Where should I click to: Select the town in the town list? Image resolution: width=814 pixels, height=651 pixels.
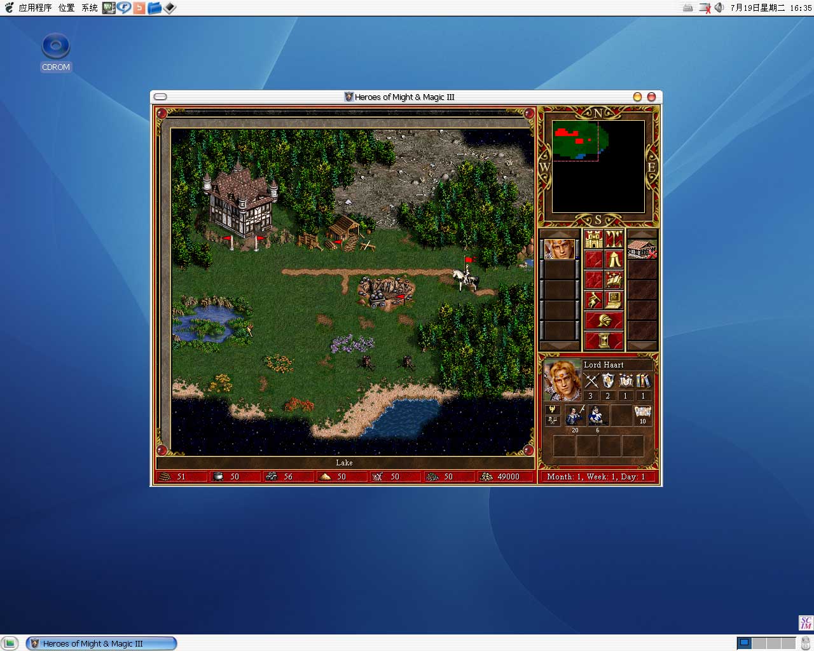click(x=642, y=249)
